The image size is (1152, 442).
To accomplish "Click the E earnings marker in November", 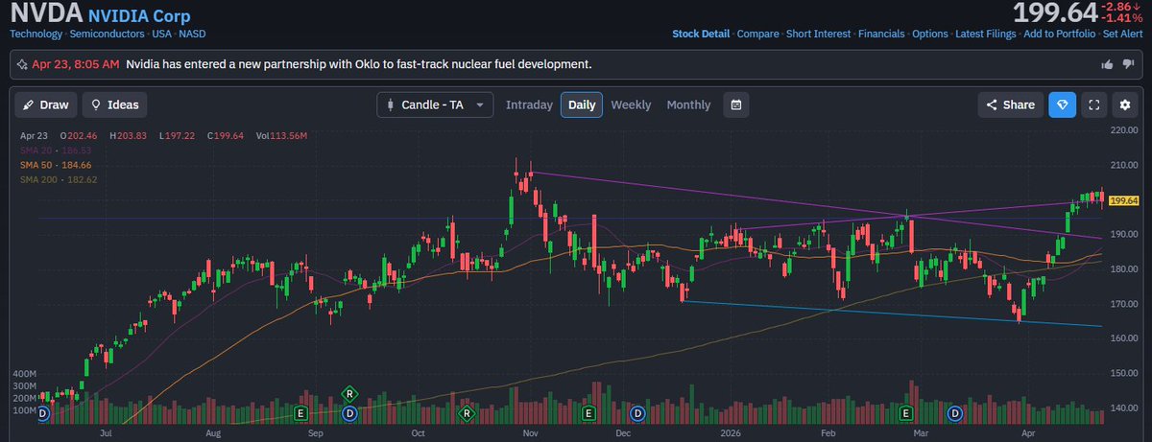I will tap(588, 413).
